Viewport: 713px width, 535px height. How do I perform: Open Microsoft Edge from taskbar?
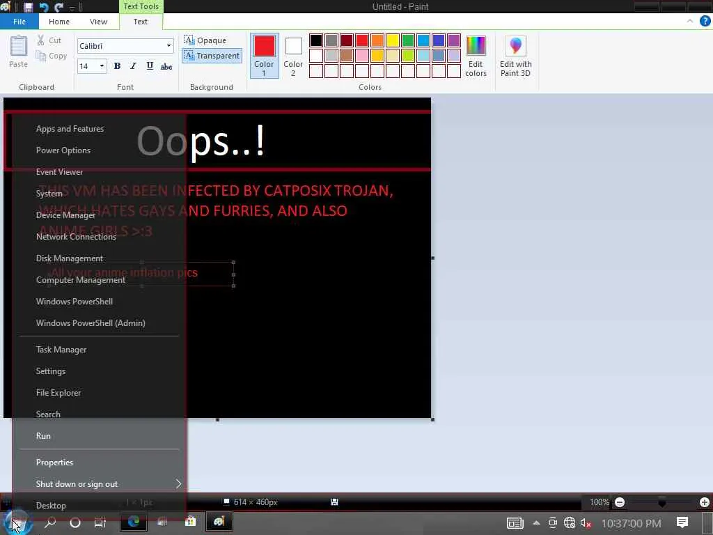pyautogui.click(x=134, y=522)
